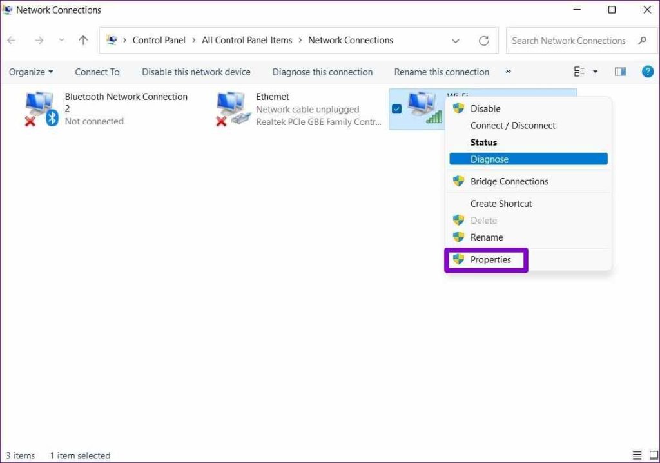Minimize the Network Connections window
Screen dimensions: 660x463
(x=577, y=9)
